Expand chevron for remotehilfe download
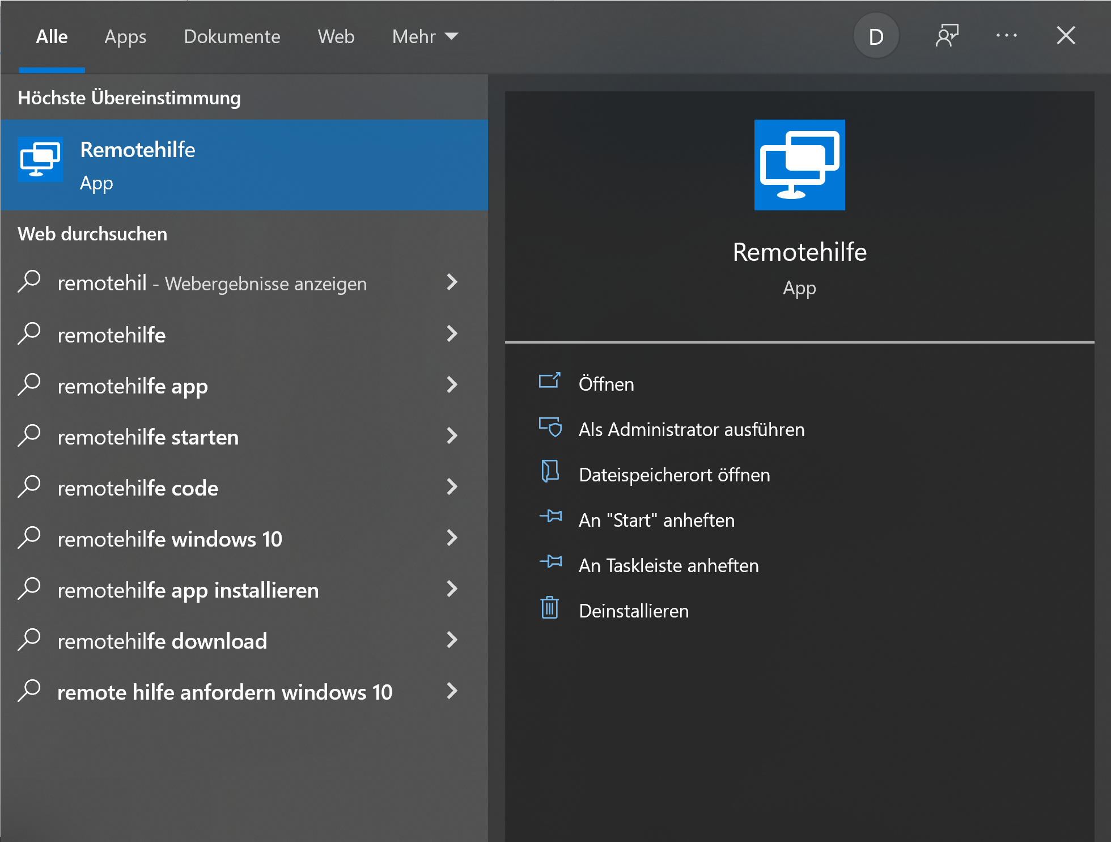The width and height of the screenshot is (1111, 842). click(452, 640)
